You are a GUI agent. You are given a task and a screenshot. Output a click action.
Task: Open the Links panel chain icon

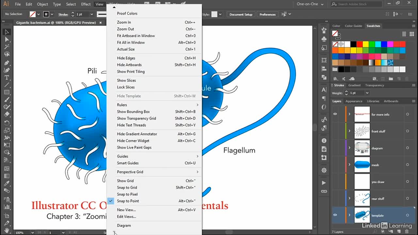tap(324, 191)
